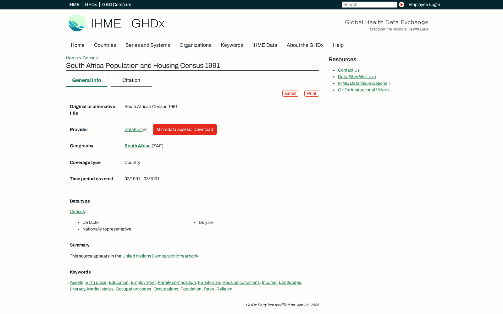Click the red search submit arrow icon

point(401,4)
